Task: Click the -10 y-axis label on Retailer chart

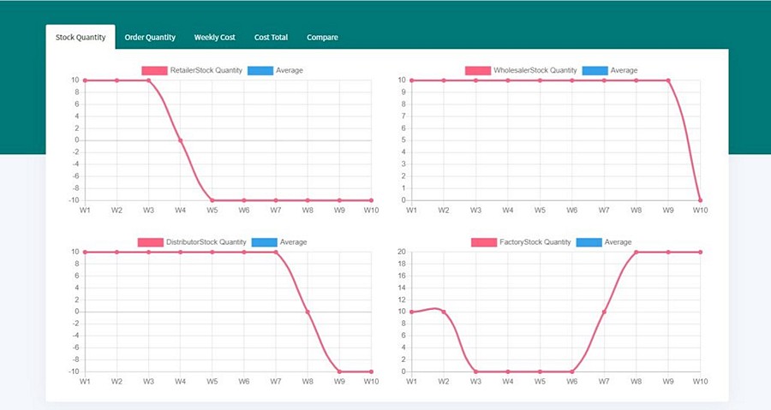Action: [x=74, y=200]
